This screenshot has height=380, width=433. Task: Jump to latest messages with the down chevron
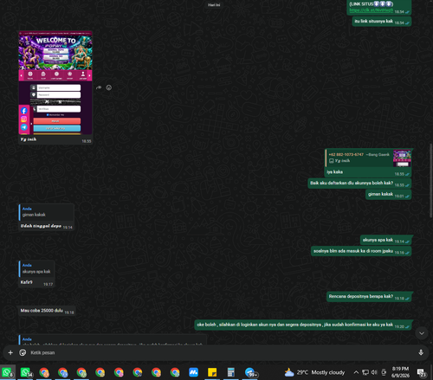point(422,333)
